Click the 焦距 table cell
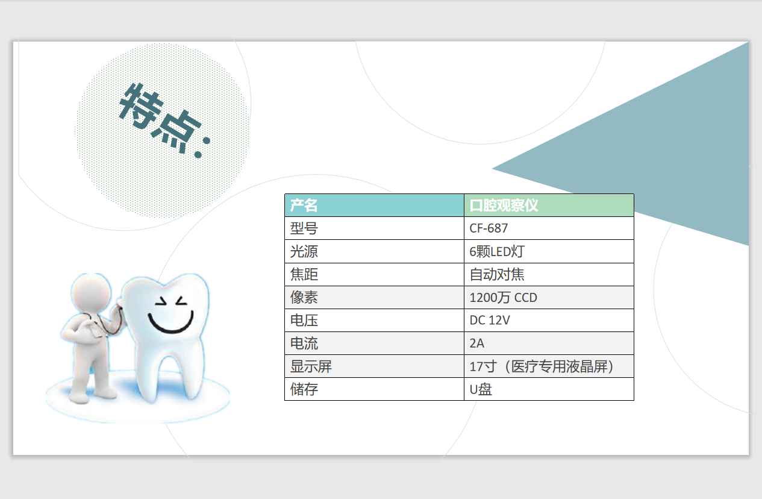The image size is (762, 499). [374, 274]
